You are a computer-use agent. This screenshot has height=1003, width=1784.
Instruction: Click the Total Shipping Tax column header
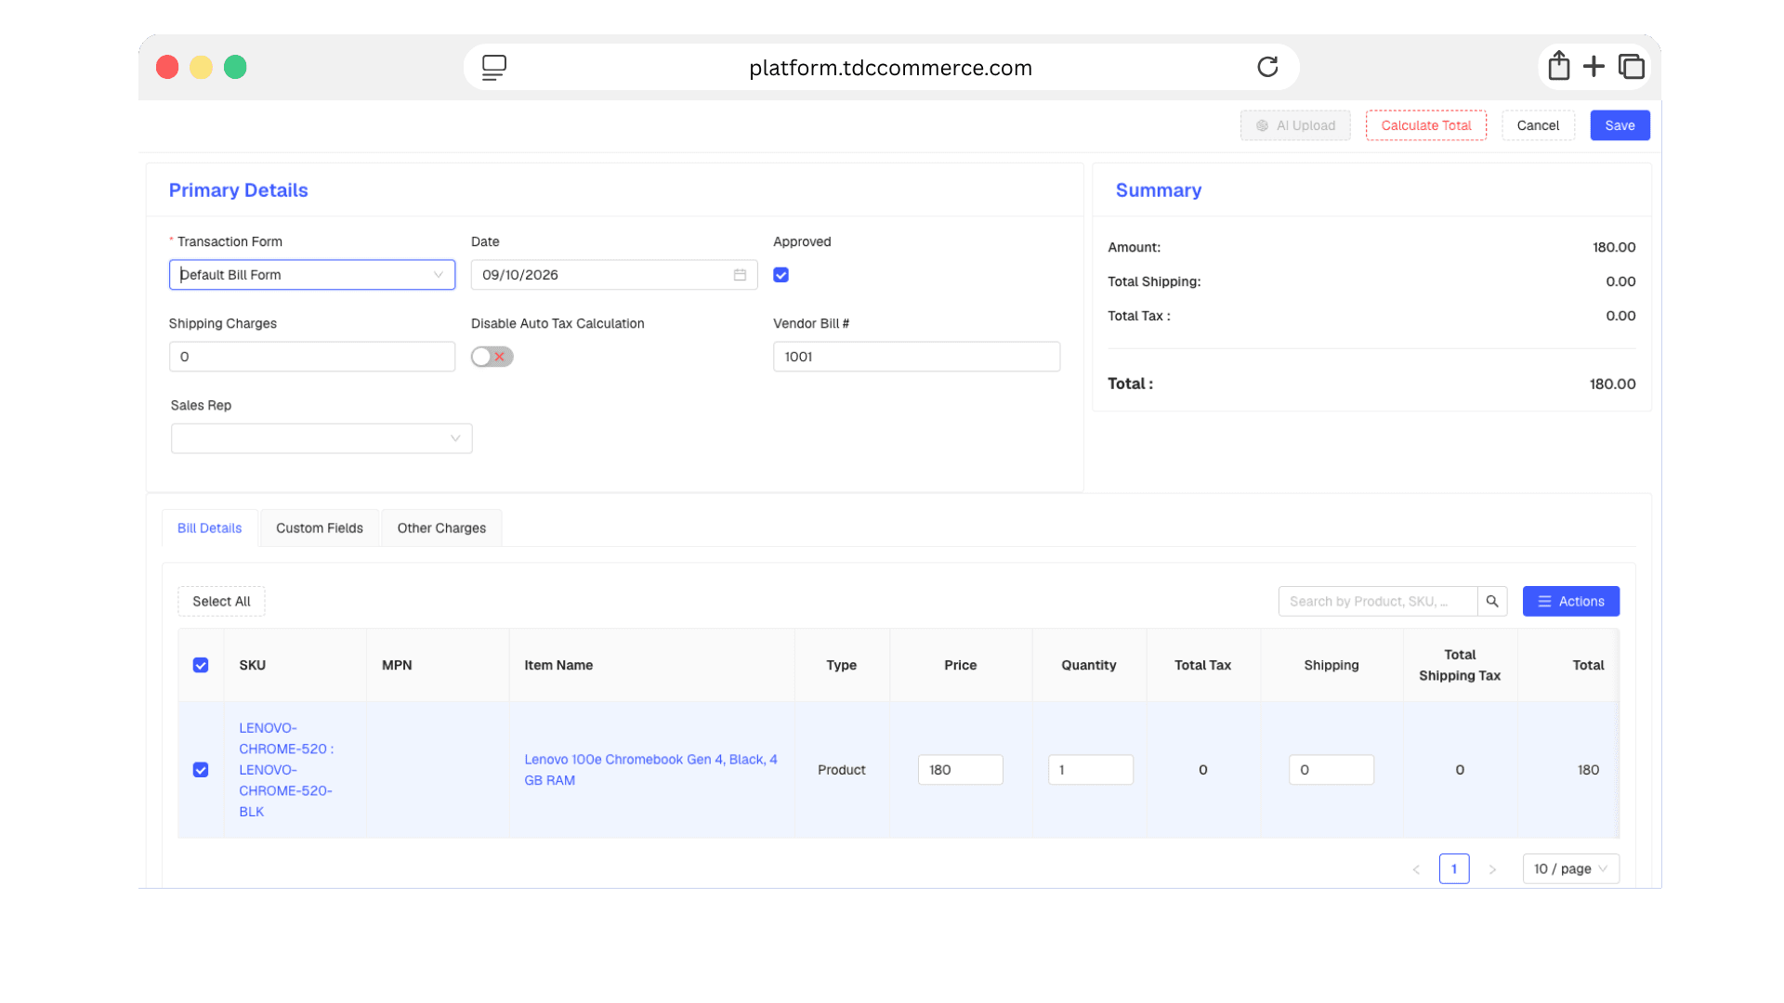click(x=1460, y=665)
